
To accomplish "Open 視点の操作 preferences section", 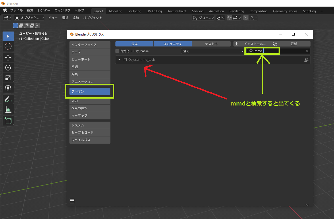I will point(90,108).
